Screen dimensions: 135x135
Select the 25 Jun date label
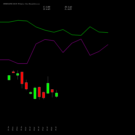(x=13, y=129)
